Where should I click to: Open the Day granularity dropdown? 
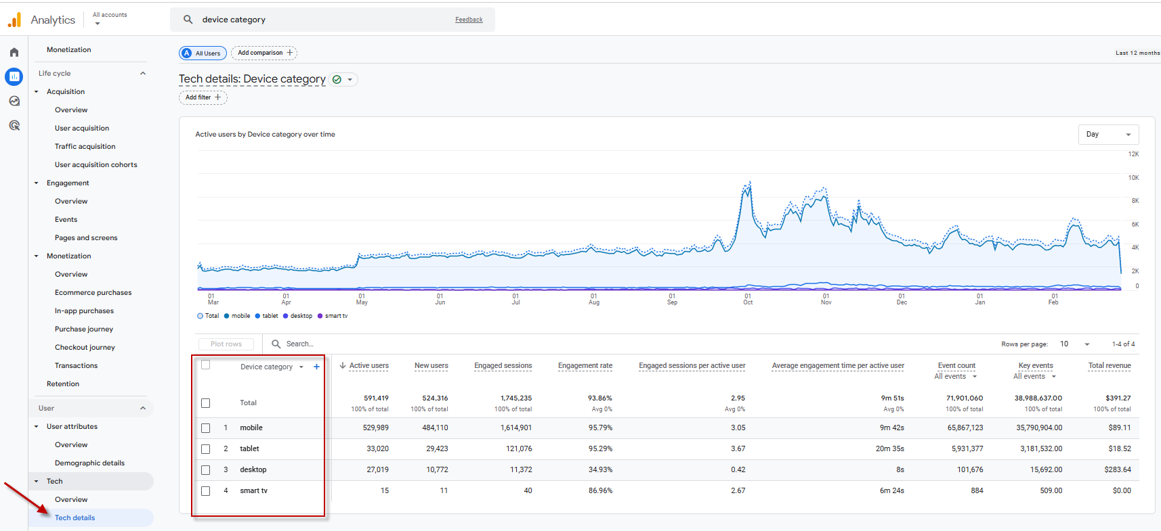(x=1108, y=134)
